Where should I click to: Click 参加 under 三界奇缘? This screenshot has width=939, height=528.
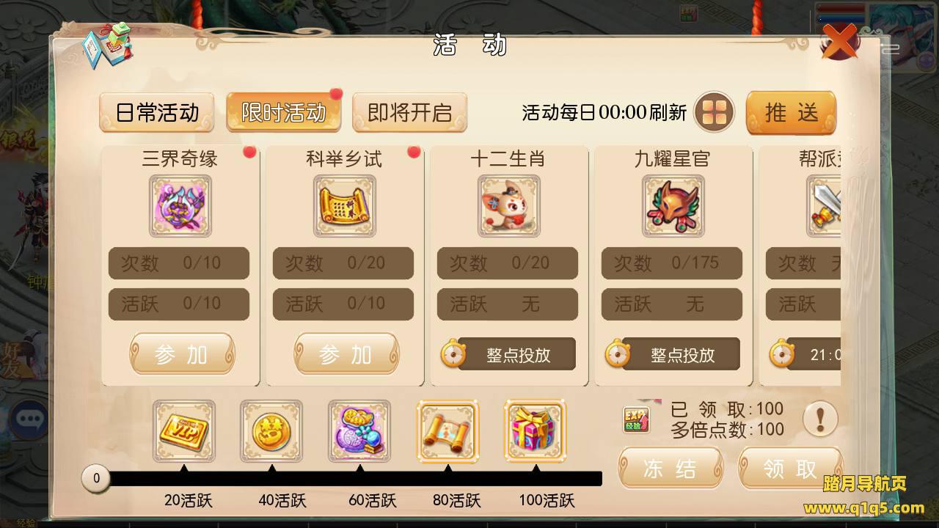coord(182,354)
